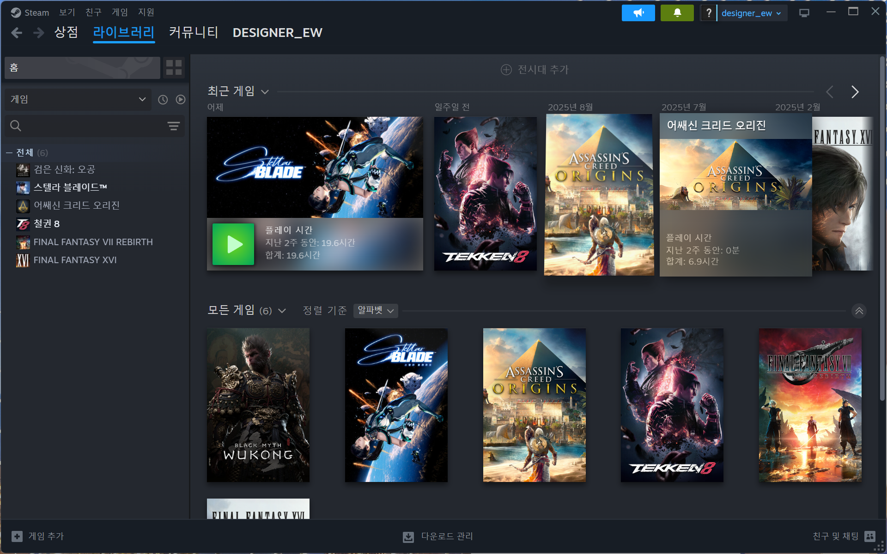The height and width of the screenshot is (554, 887).
Task: Click the question mark help icon
Action: click(709, 13)
